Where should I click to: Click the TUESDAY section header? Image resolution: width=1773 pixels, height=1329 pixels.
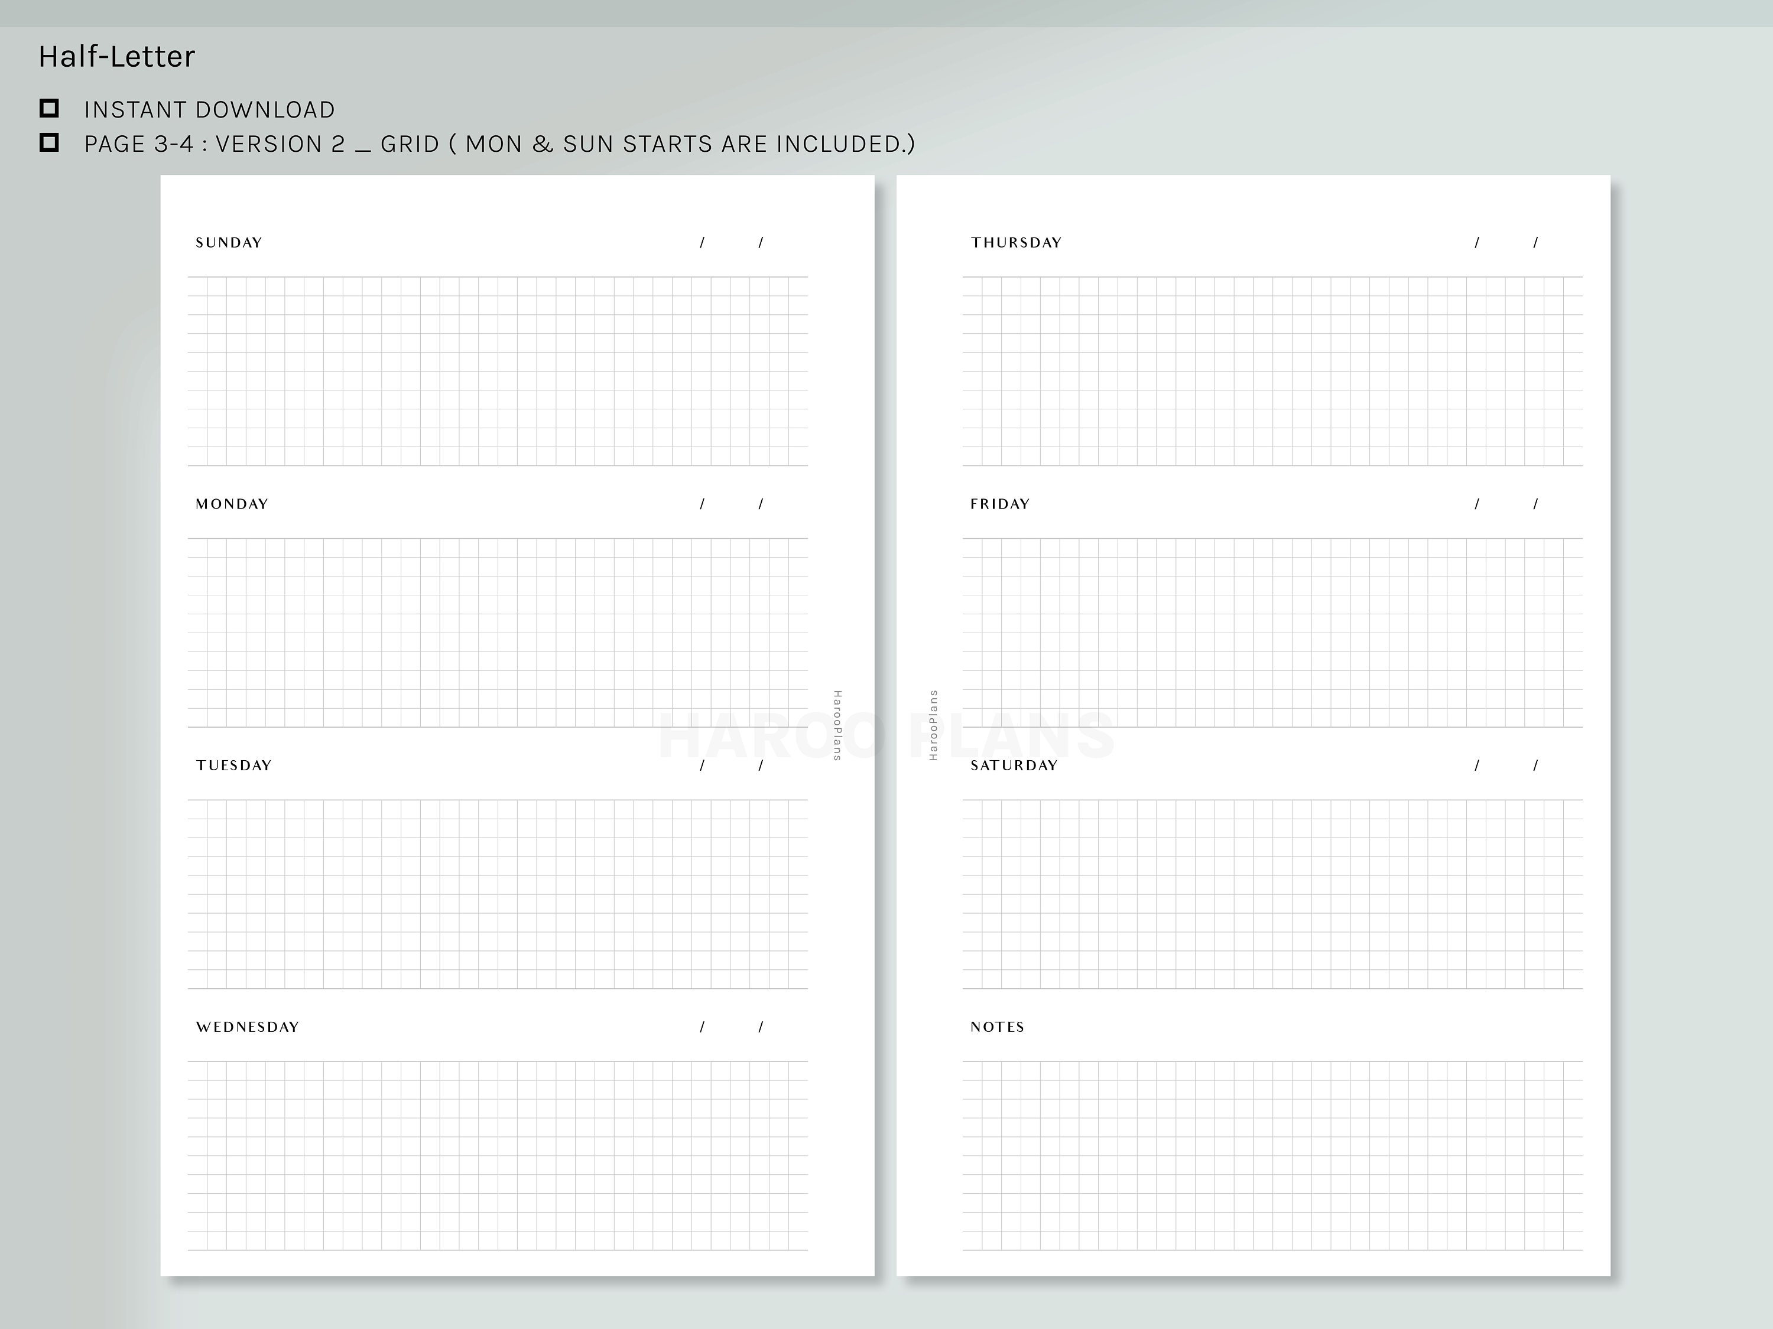232,765
